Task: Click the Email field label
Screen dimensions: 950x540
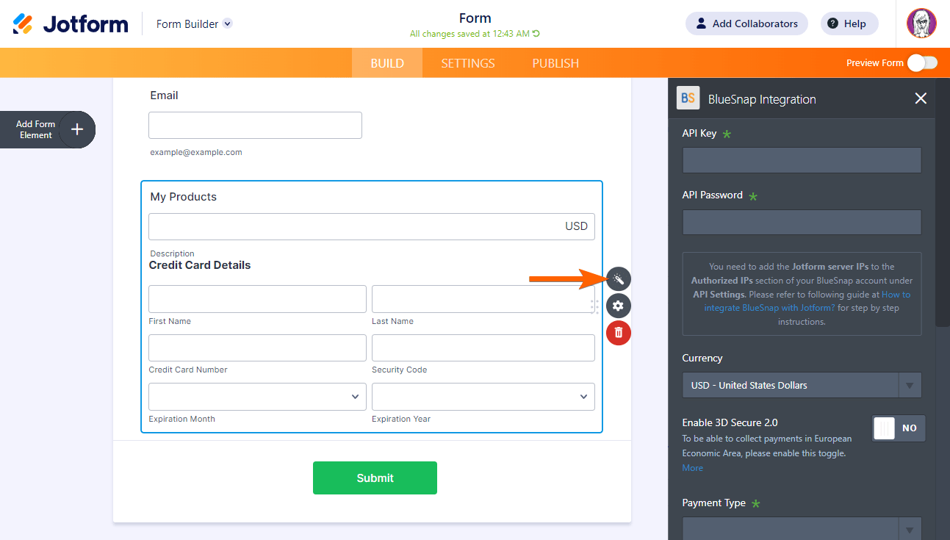Action: (x=164, y=96)
